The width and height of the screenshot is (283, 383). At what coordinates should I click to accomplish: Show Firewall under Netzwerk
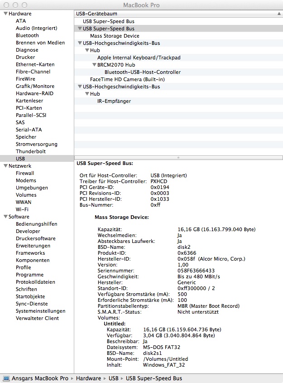click(x=25, y=173)
